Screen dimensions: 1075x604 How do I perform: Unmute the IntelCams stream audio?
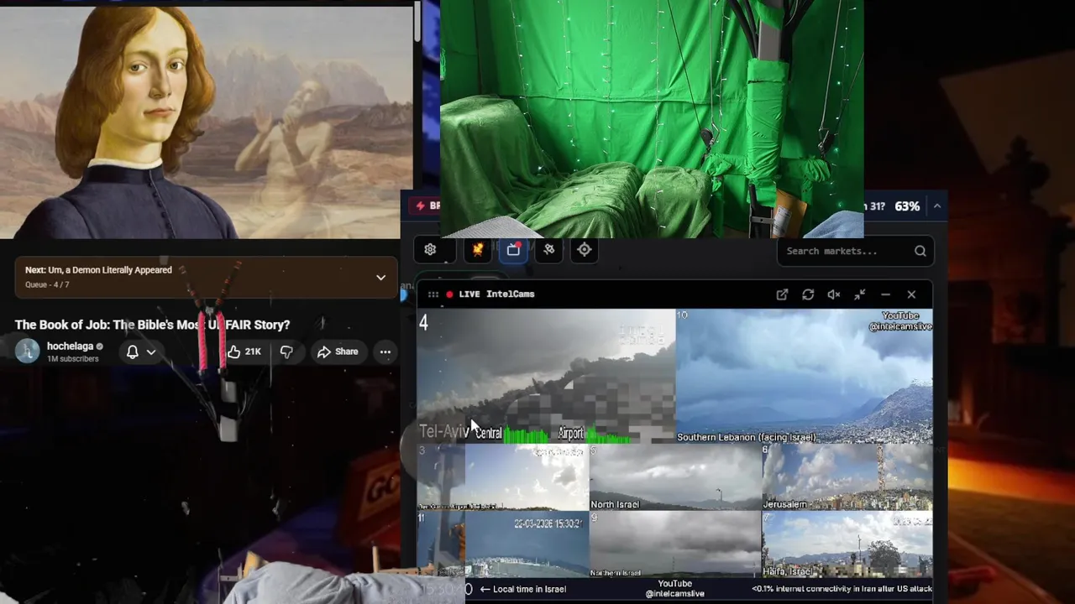pos(834,294)
